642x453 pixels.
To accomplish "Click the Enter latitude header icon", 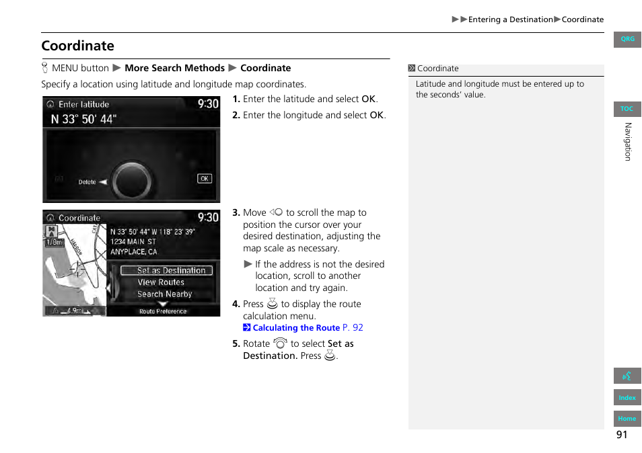I will (50, 104).
